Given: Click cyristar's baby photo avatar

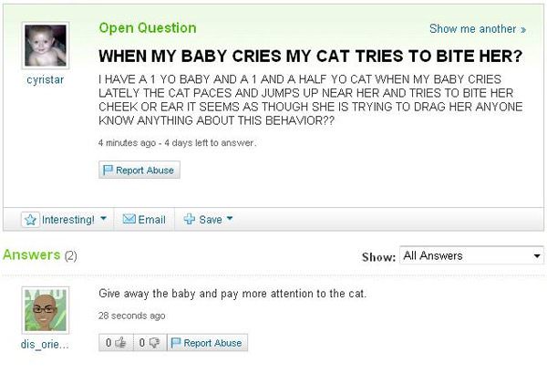Looking at the screenshot, I should (45, 47).
